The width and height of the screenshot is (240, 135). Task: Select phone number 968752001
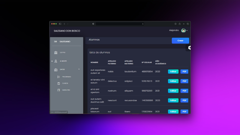pos(147,91)
